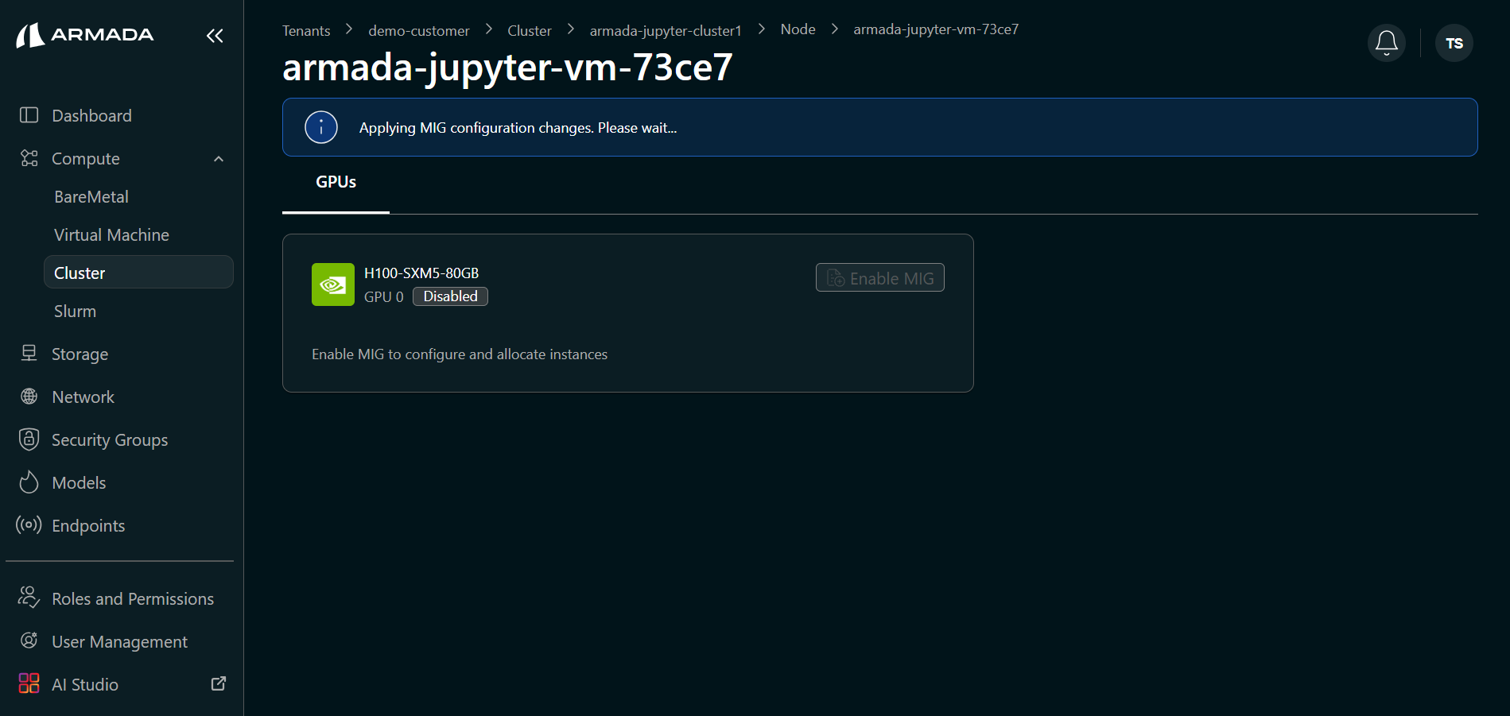Screen dimensions: 1510x716
Task: Open Endpoints from sidebar
Action: click(87, 525)
